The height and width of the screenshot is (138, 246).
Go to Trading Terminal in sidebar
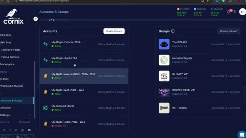[x=10, y=57]
